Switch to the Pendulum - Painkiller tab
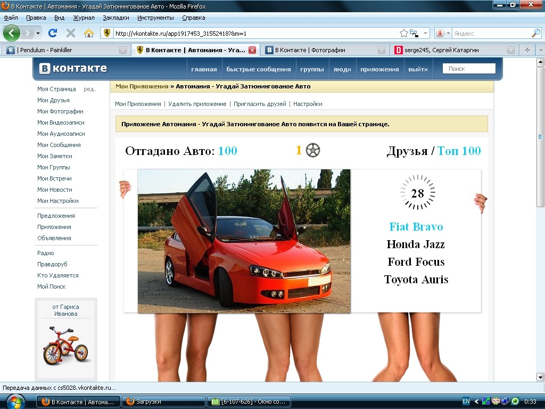 pyautogui.click(x=65, y=50)
